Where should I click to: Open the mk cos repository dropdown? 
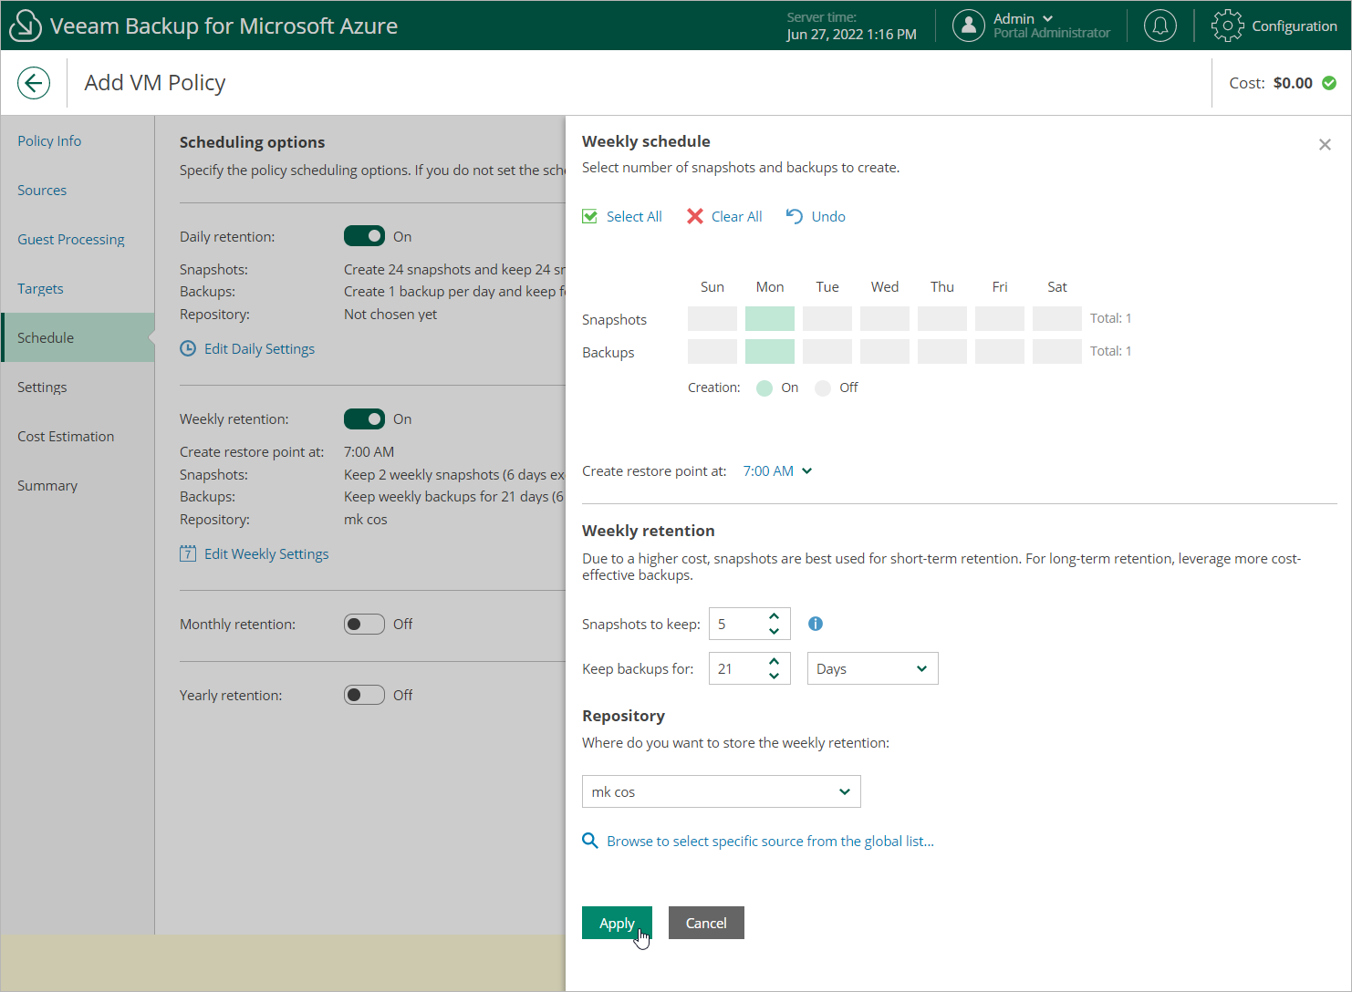click(x=721, y=791)
